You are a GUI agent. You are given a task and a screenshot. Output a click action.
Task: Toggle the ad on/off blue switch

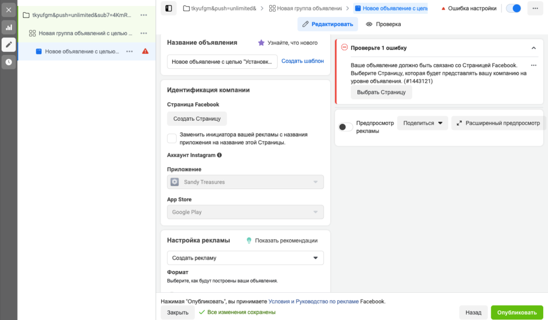click(513, 9)
